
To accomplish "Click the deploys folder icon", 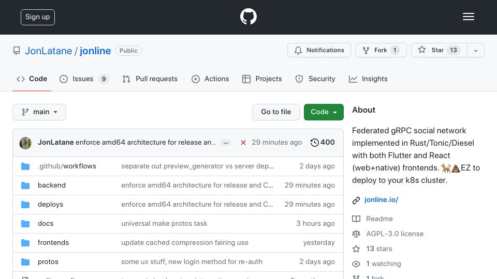I will (x=25, y=205).
